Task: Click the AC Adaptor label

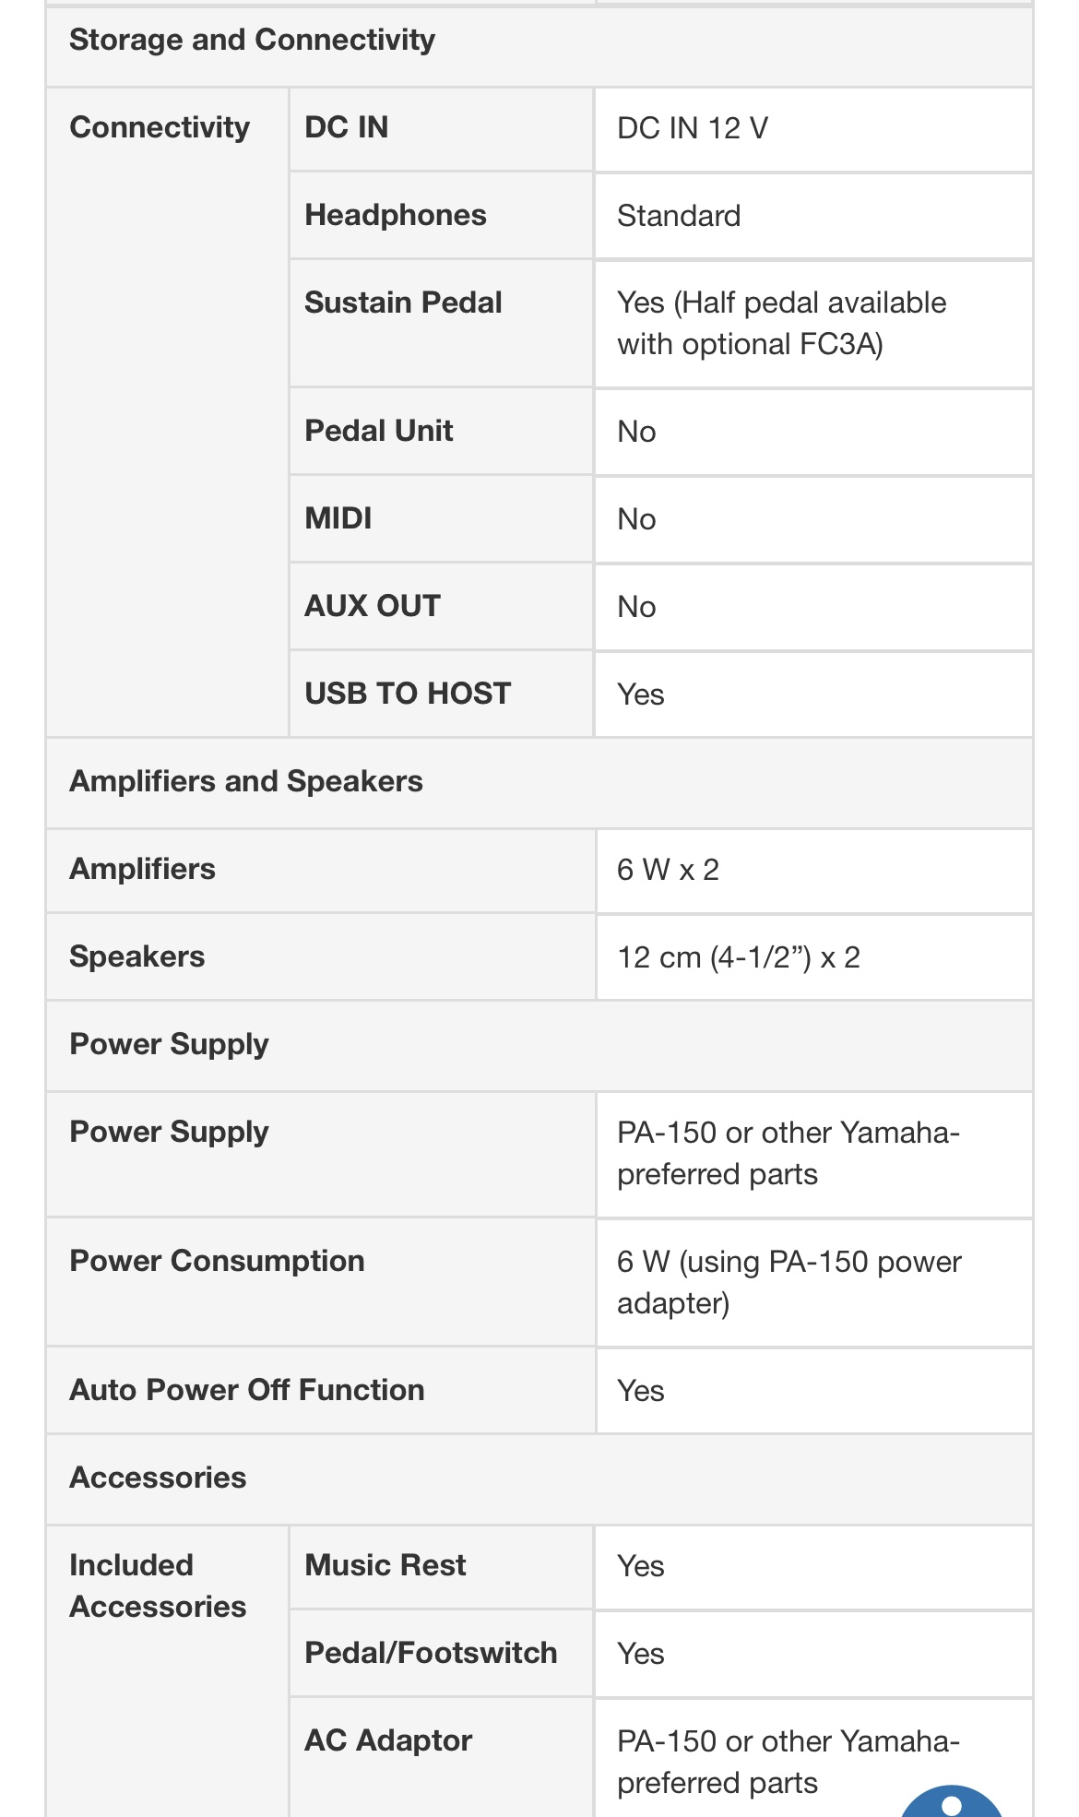Action: tap(388, 1740)
